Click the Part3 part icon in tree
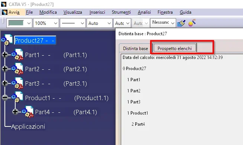Screen dimensions: 243x145 17,83
